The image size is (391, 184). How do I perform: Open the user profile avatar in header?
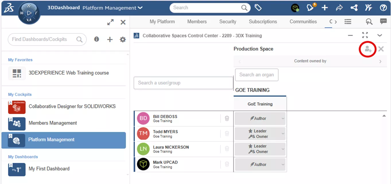pyautogui.click(x=295, y=8)
